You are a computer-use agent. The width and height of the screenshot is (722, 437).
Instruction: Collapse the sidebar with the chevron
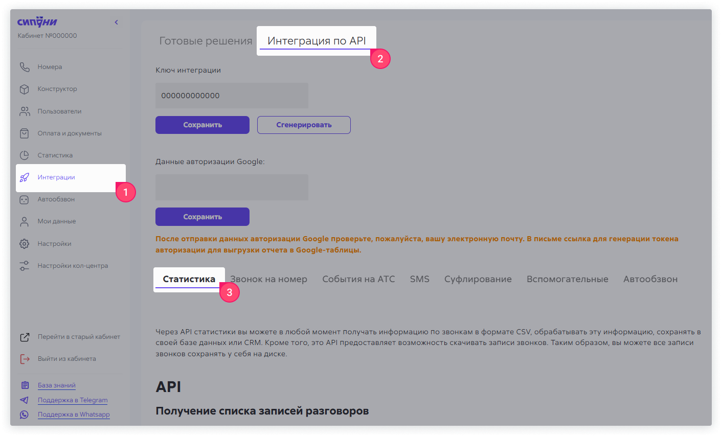[116, 22]
